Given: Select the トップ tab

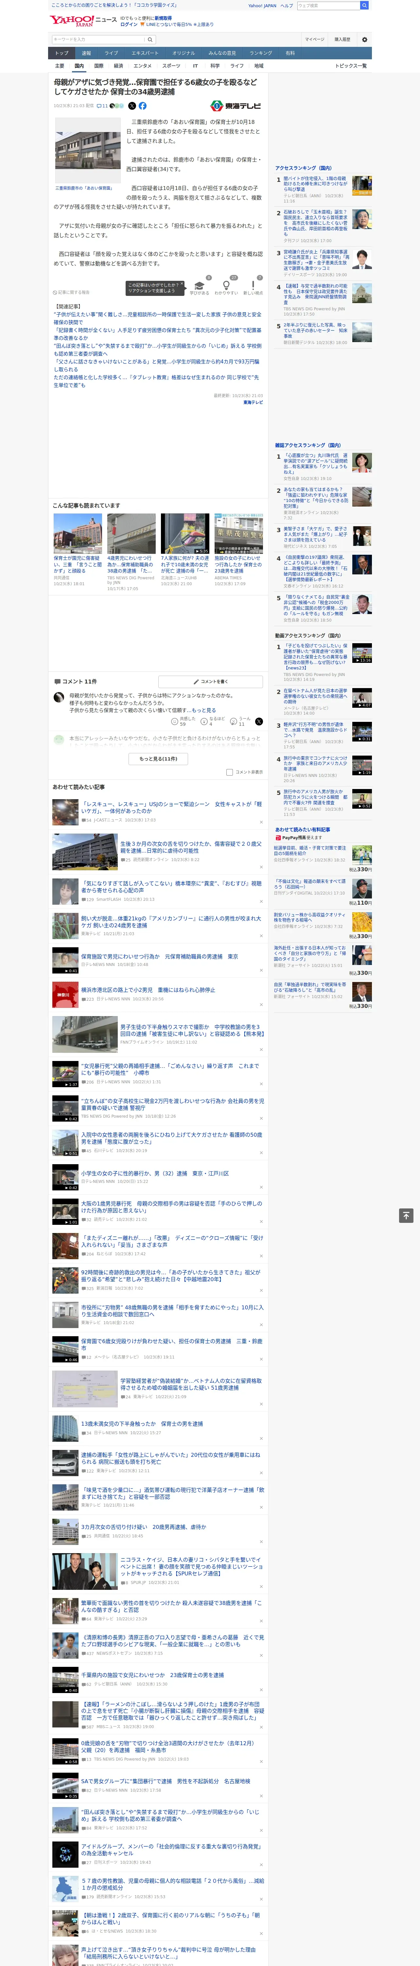Looking at the screenshot, I should point(62,53).
